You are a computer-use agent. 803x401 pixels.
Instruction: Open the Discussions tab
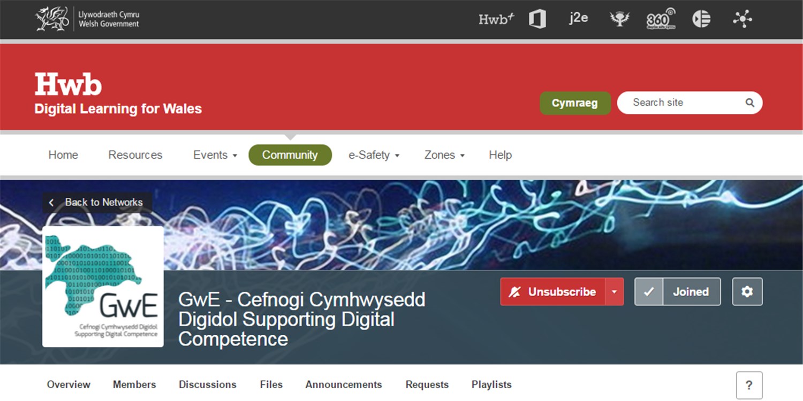(207, 384)
